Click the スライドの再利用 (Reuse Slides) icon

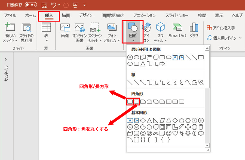26,33
